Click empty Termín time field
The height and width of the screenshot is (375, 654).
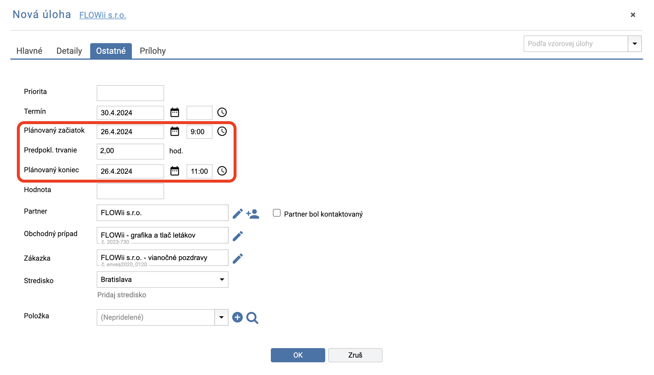pyautogui.click(x=200, y=113)
